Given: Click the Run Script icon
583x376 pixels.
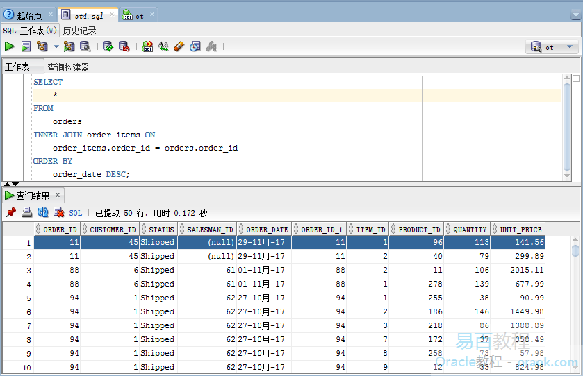Looking at the screenshot, I should click(26, 46).
